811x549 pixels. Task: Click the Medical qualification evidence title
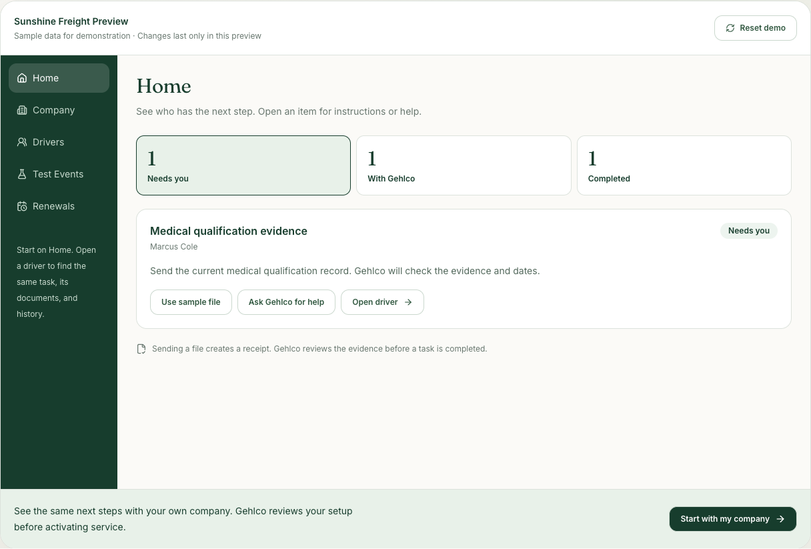(229, 231)
